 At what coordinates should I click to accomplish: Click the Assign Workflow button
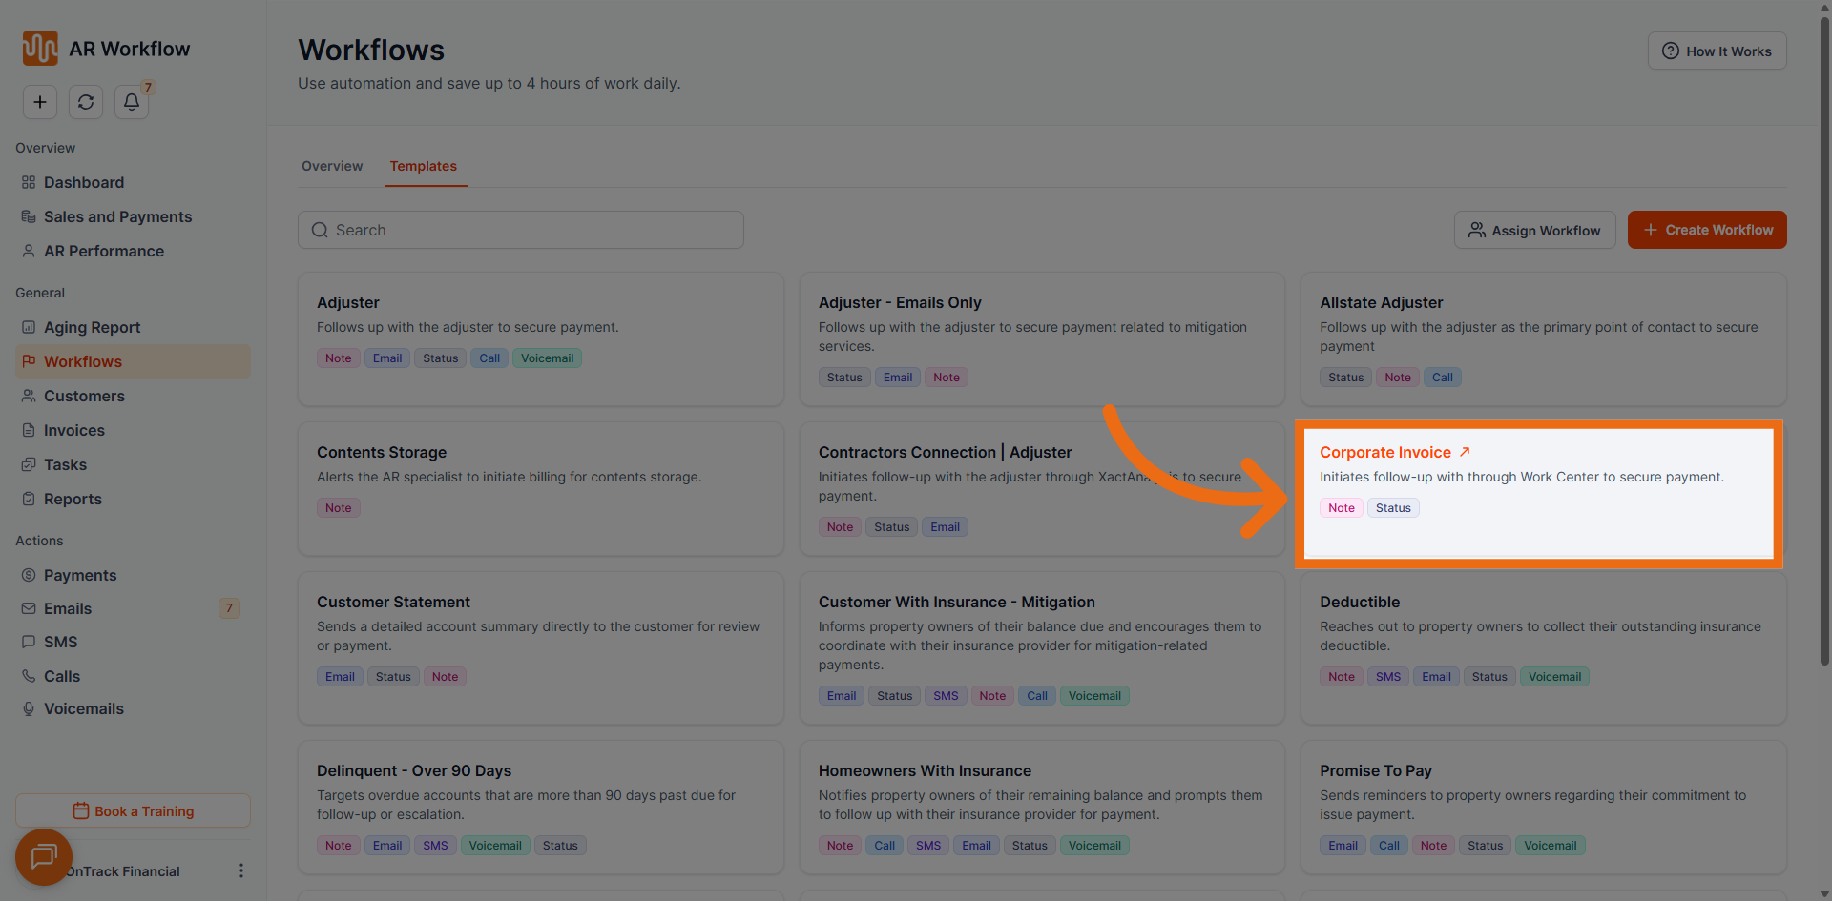(1534, 230)
